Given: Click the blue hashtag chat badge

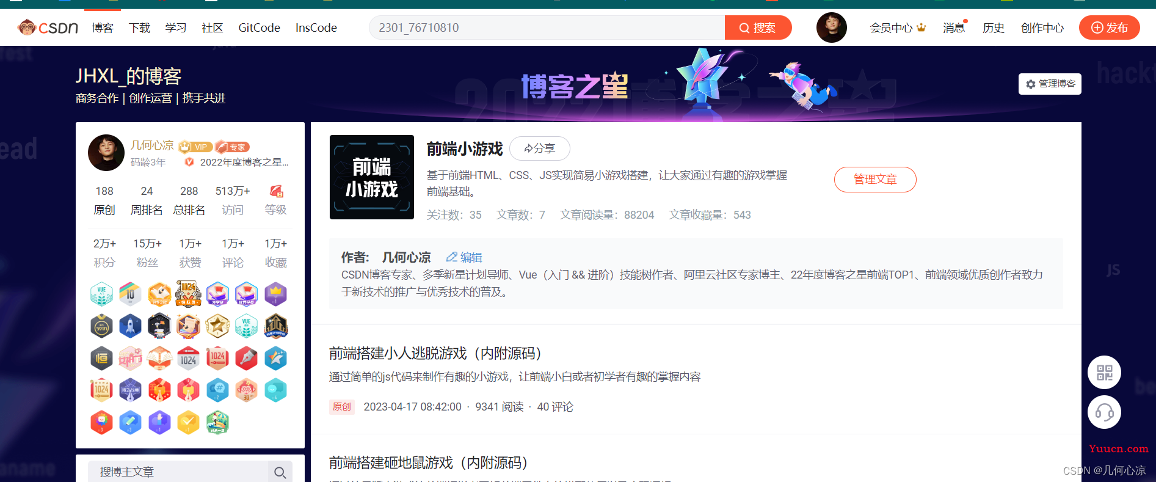Looking at the screenshot, I should 217,390.
